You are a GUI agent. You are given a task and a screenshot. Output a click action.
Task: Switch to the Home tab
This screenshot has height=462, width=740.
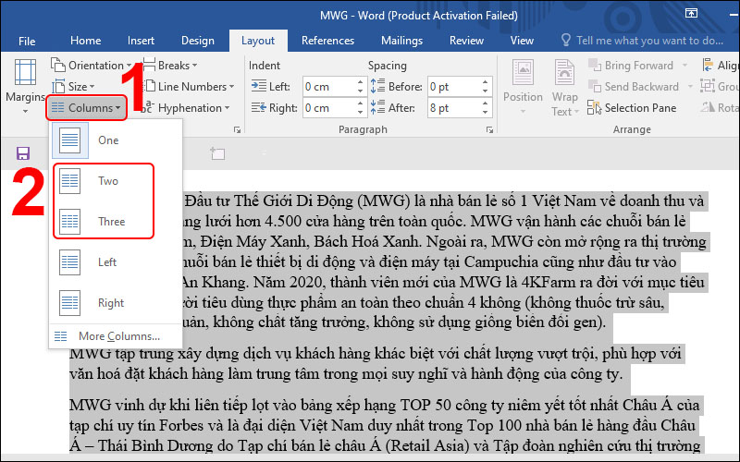coord(85,41)
